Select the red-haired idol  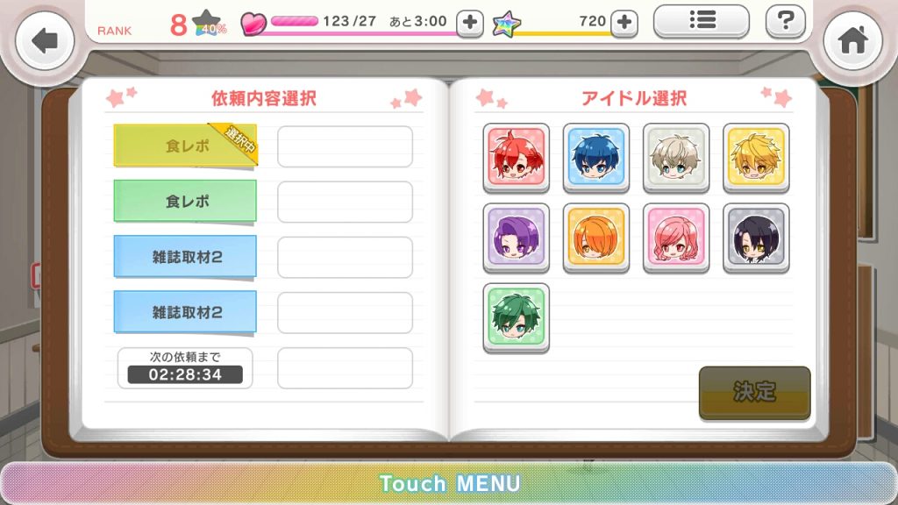point(516,158)
